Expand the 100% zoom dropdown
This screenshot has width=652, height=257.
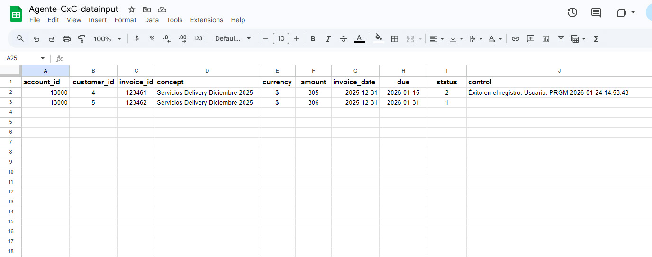click(108, 39)
